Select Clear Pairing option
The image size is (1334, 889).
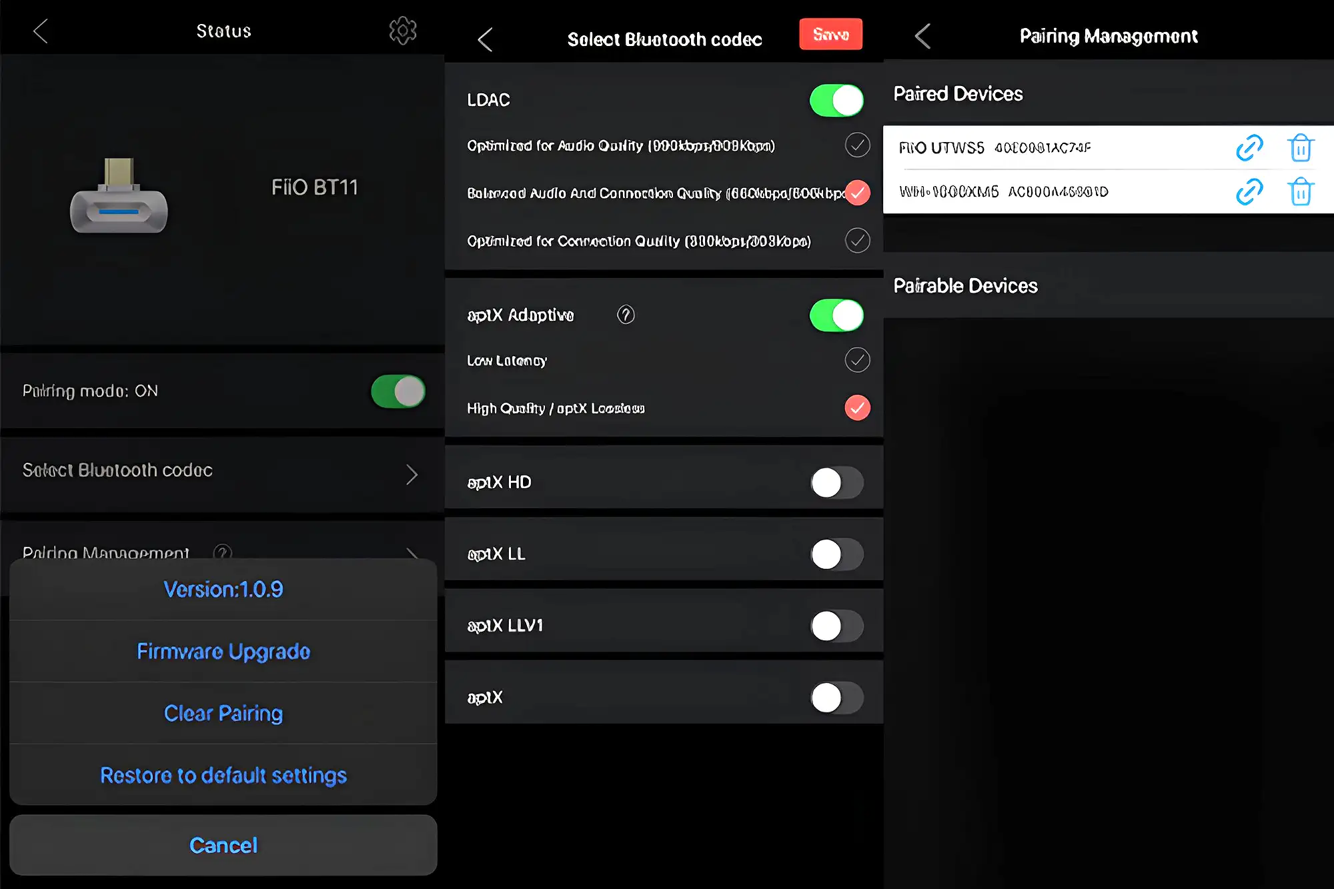223,713
